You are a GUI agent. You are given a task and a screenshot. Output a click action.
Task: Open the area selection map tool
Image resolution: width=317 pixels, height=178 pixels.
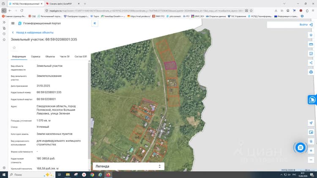coord(311,54)
